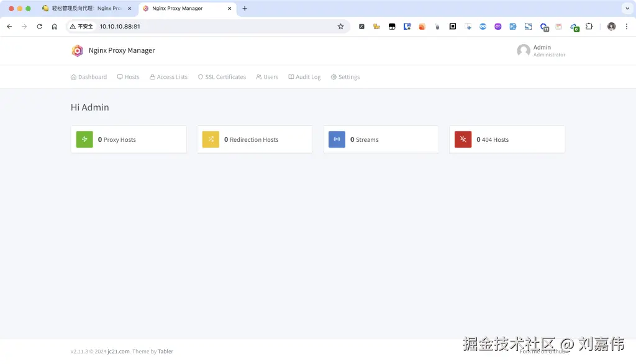Click the purple round extension icon

pyautogui.click(x=497, y=26)
